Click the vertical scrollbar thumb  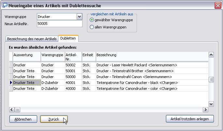coord(211,79)
